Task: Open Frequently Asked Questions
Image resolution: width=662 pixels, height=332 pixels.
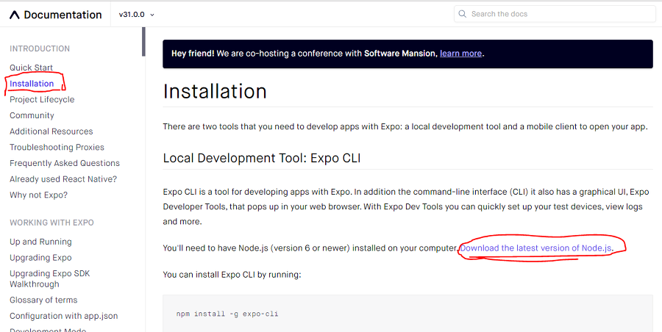Action: click(x=65, y=163)
